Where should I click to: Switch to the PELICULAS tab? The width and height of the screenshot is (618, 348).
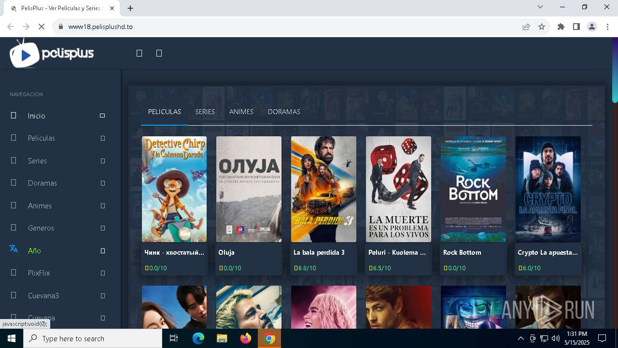pyautogui.click(x=165, y=112)
